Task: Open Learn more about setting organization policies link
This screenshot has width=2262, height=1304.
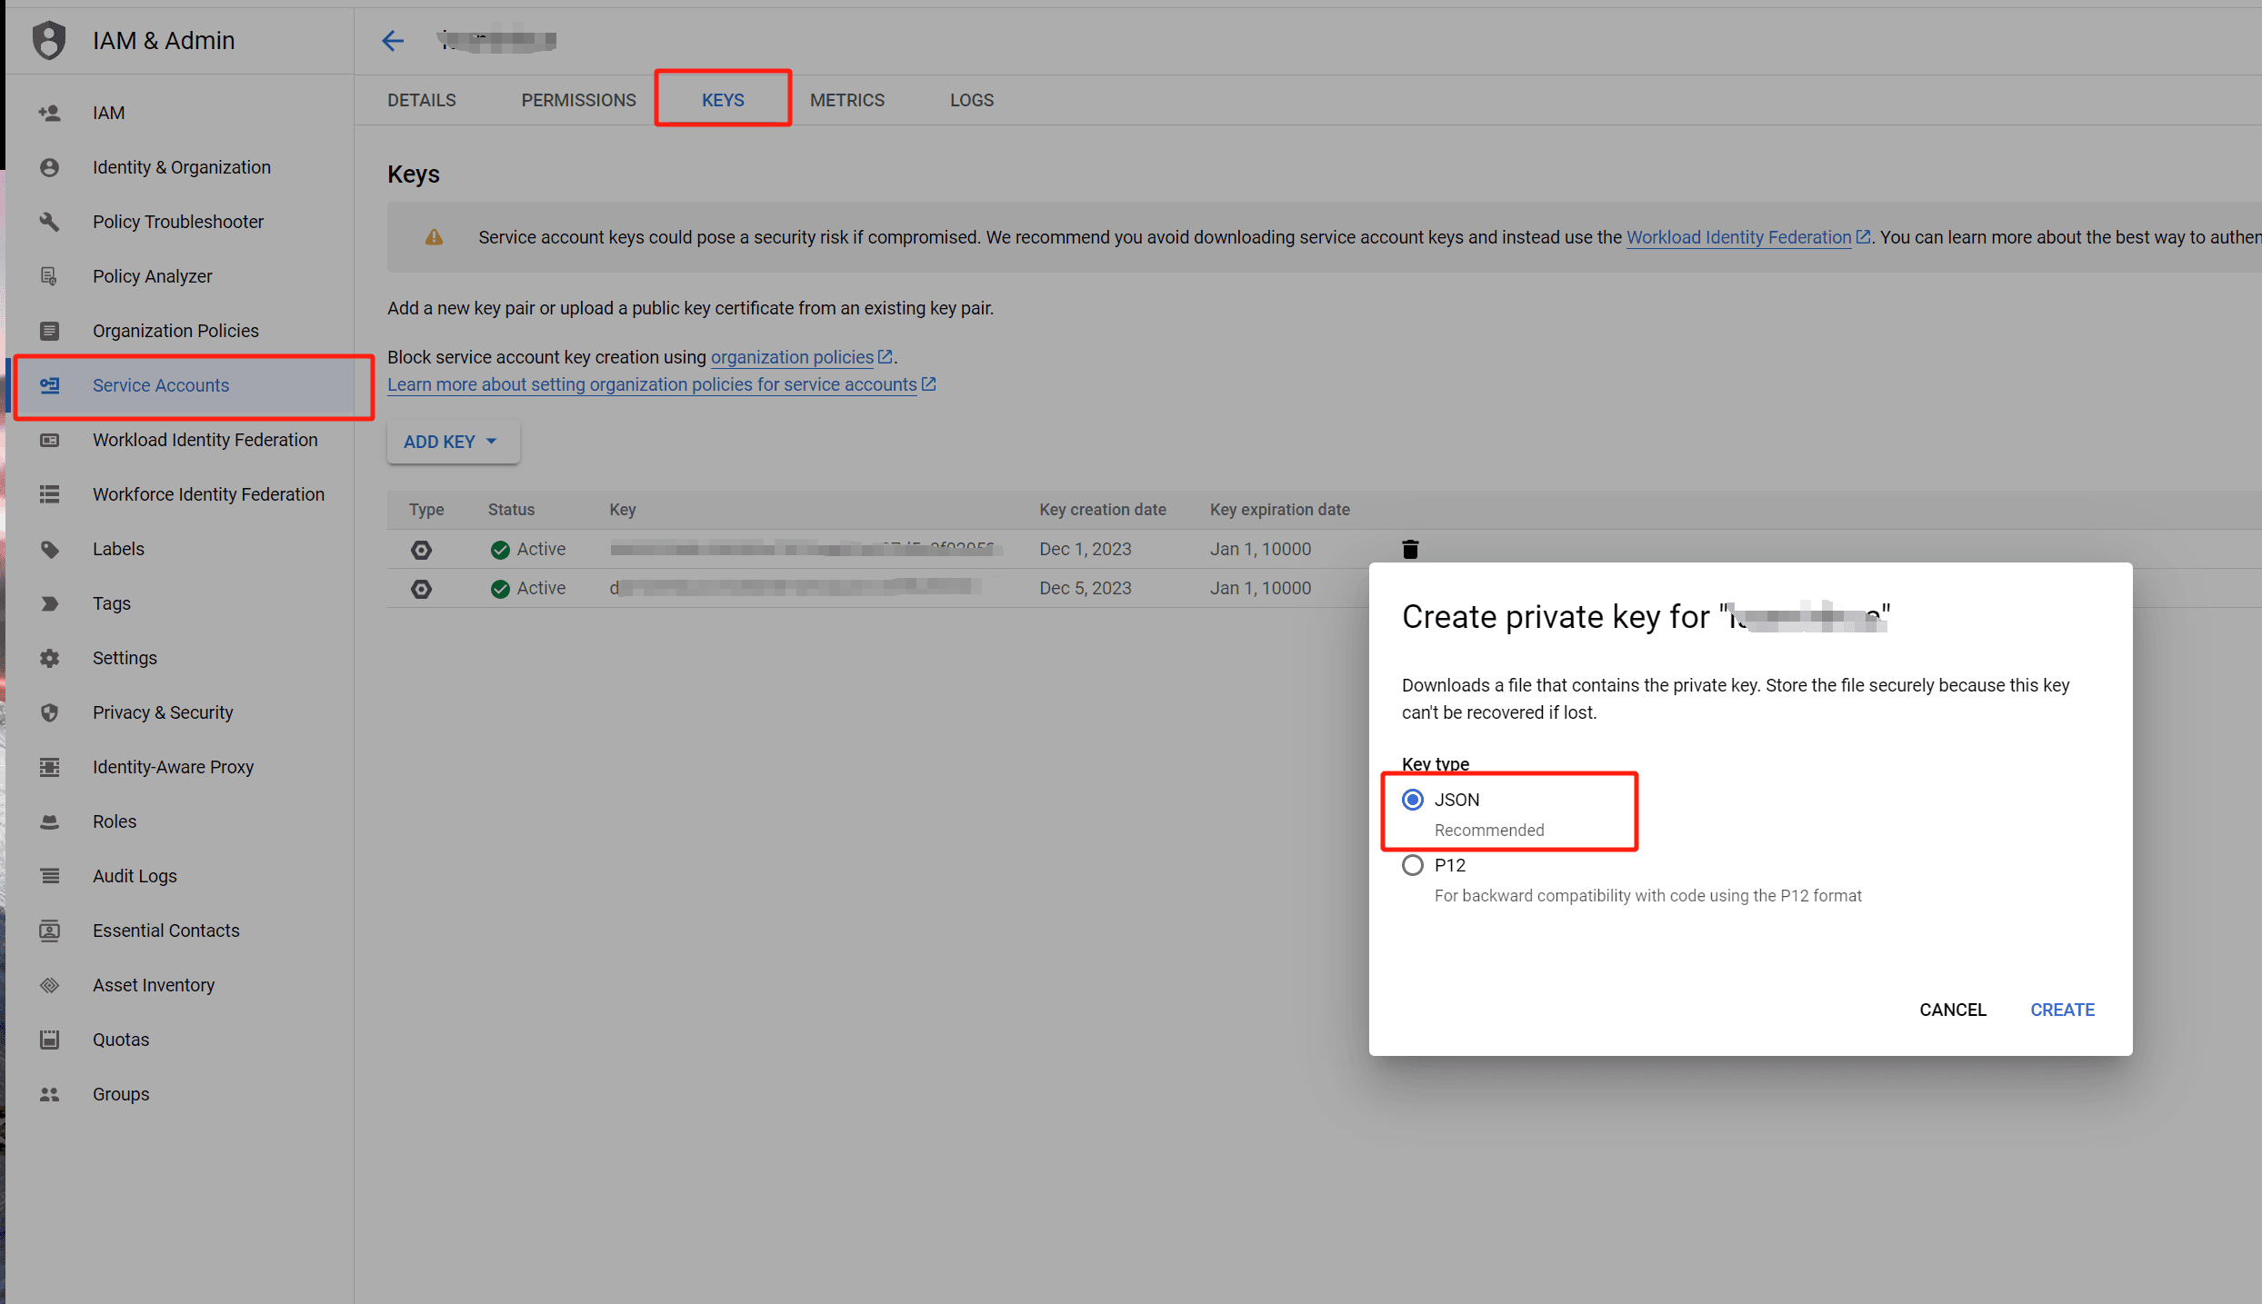Action: click(x=661, y=384)
